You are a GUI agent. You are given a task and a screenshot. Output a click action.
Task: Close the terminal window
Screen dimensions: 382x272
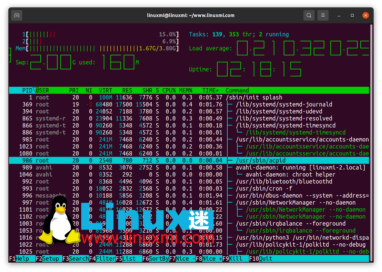coord(365,15)
